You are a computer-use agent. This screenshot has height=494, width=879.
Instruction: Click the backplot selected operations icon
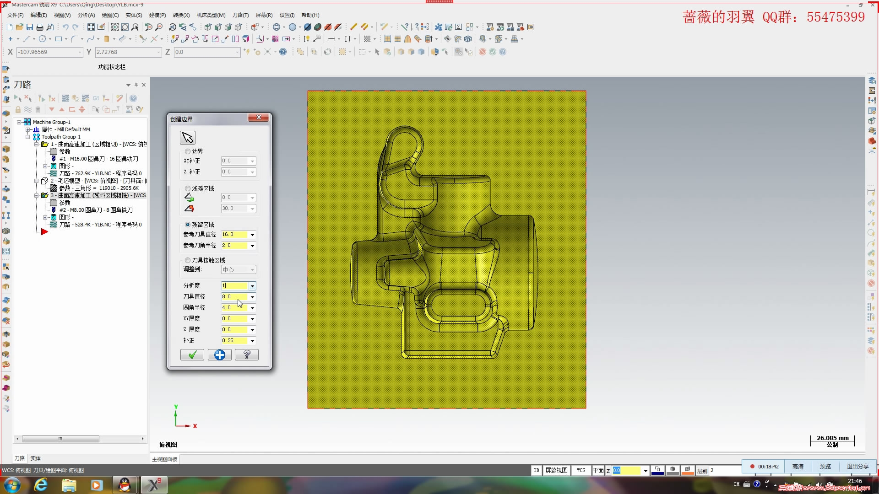click(65, 98)
